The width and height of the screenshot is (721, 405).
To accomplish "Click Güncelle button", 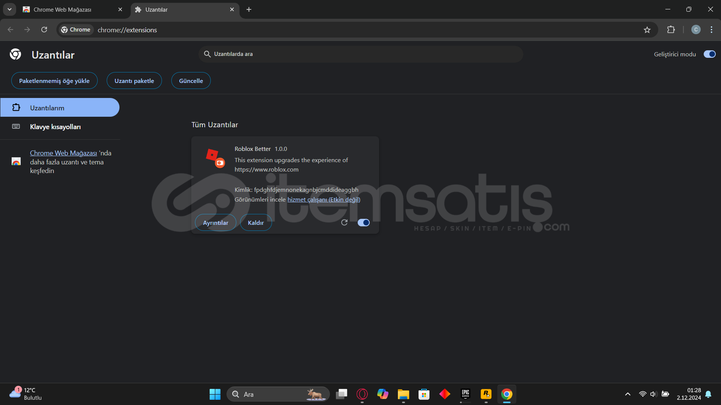I will [x=191, y=81].
